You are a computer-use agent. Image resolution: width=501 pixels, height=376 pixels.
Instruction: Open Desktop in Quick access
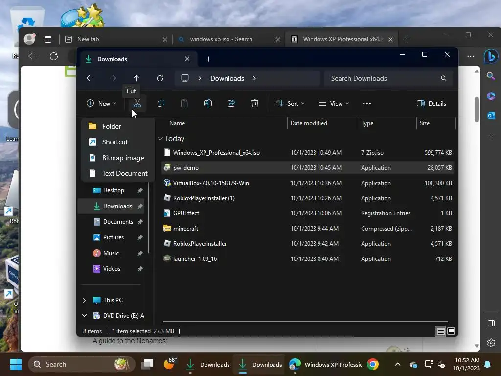114,190
